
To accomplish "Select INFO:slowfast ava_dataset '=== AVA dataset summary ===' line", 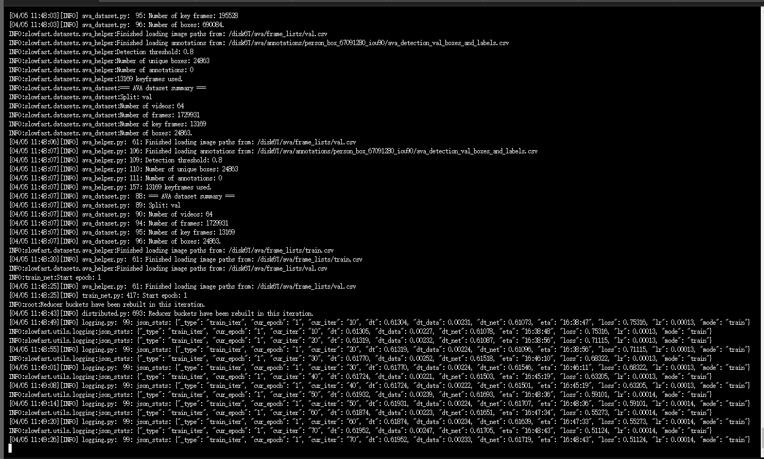I will pyautogui.click(x=107, y=88).
